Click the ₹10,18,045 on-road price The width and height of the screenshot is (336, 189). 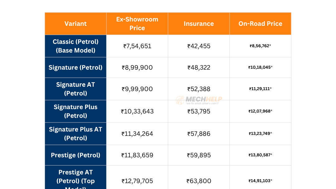(x=260, y=67)
